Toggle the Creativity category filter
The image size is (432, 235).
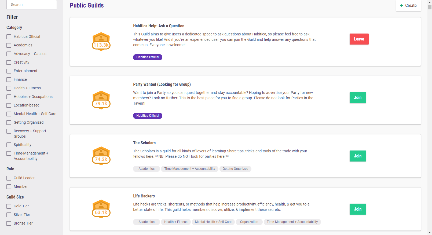tap(9, 63)
